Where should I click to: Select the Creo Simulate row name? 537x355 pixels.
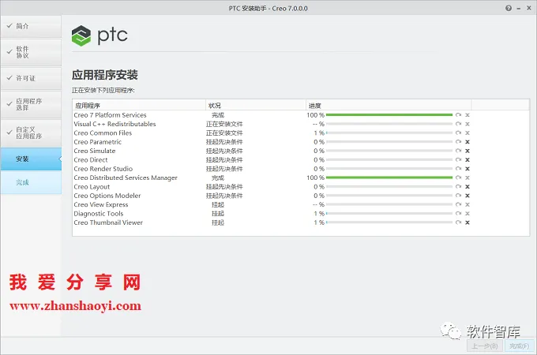click(x=95, y=151)
